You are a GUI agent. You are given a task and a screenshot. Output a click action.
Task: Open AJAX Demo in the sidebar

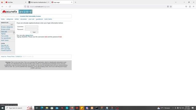tap(5, 40)
